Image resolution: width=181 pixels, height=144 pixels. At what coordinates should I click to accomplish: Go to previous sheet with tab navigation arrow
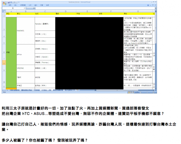pos(5,90)
